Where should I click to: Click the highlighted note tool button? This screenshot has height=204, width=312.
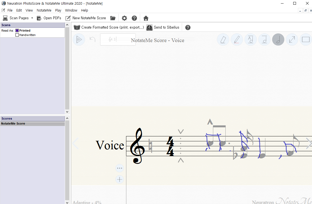click(x=278, y=40)
